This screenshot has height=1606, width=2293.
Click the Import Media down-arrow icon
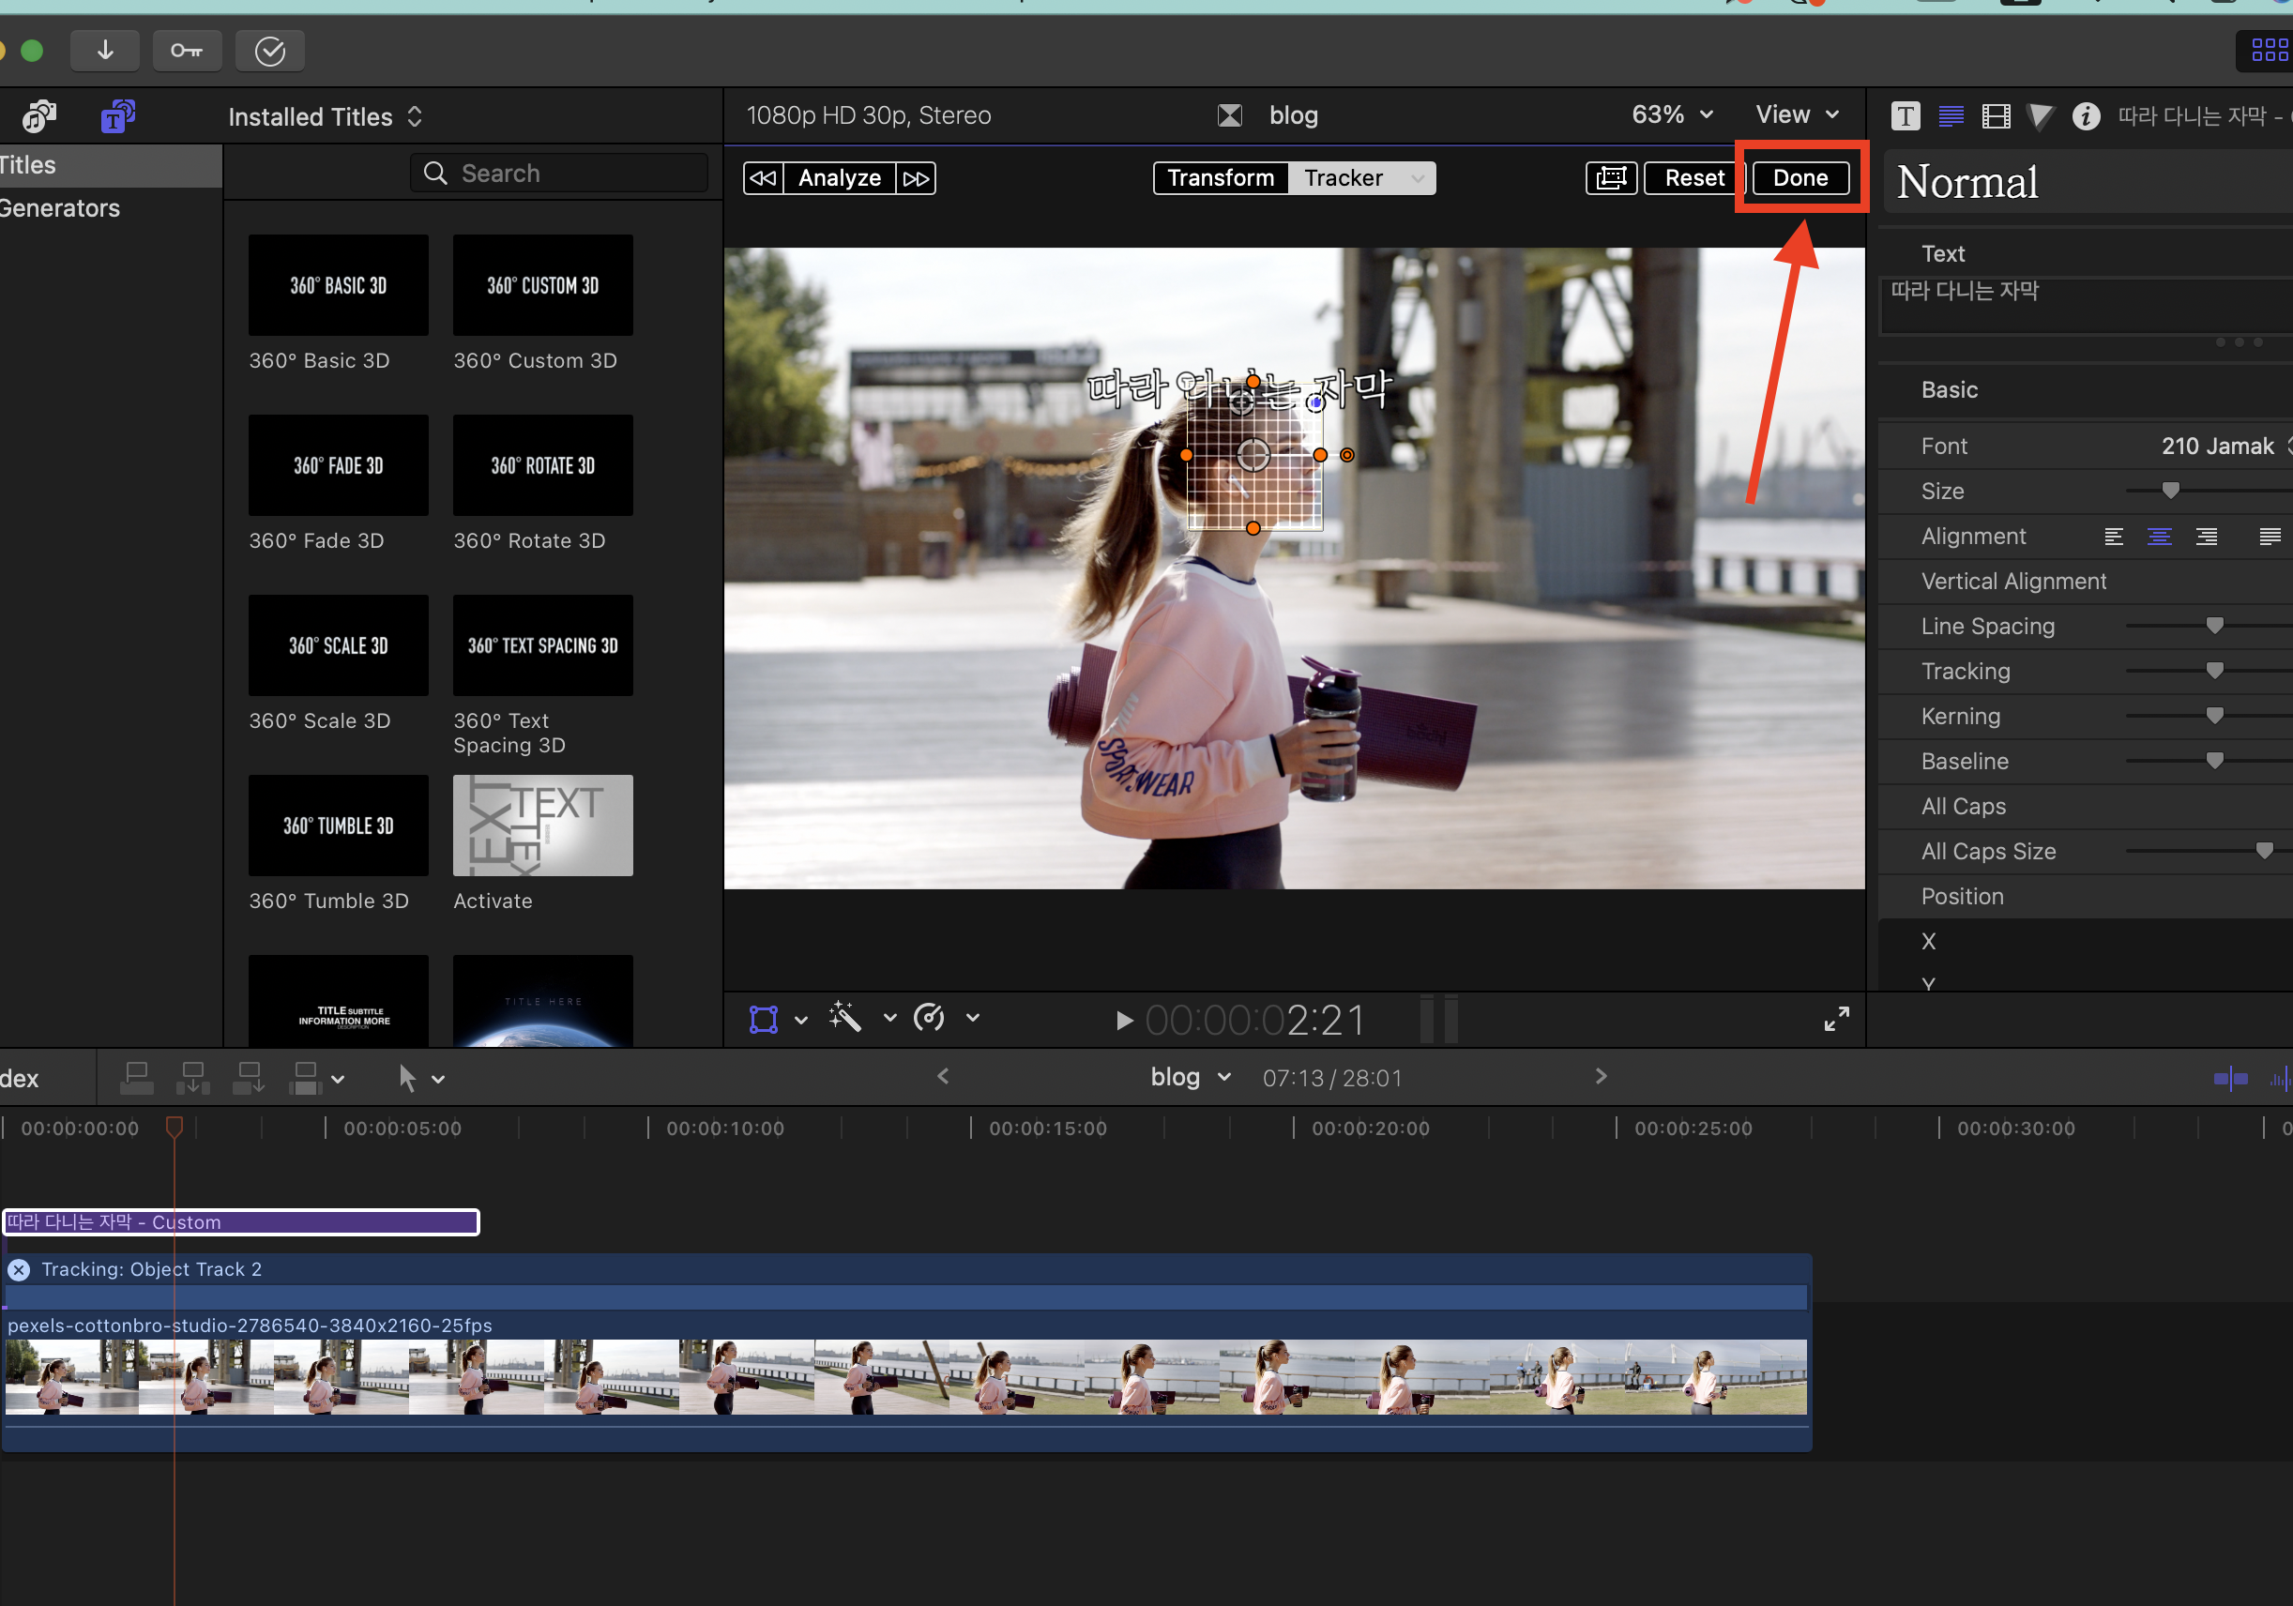(x=105, y=50)
